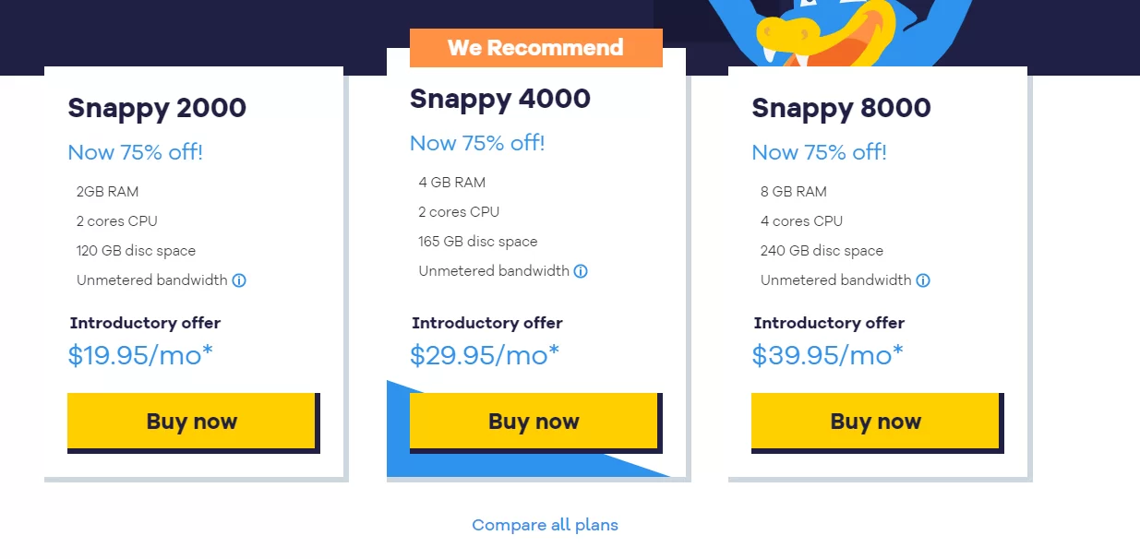Click Now 75% off under Snappy 8000
This screenshot has width=1140, height=559.
tap(819, 152)
